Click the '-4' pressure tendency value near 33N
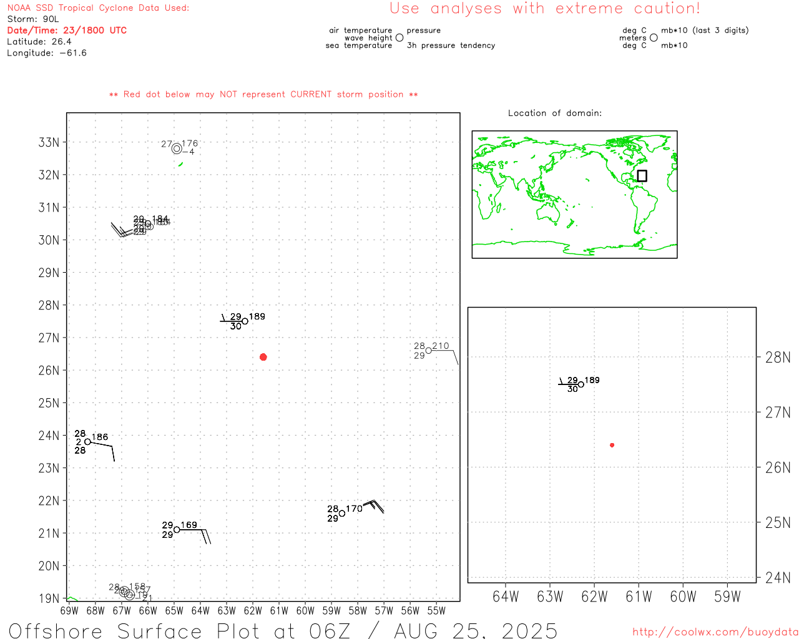 click(189, 152)
